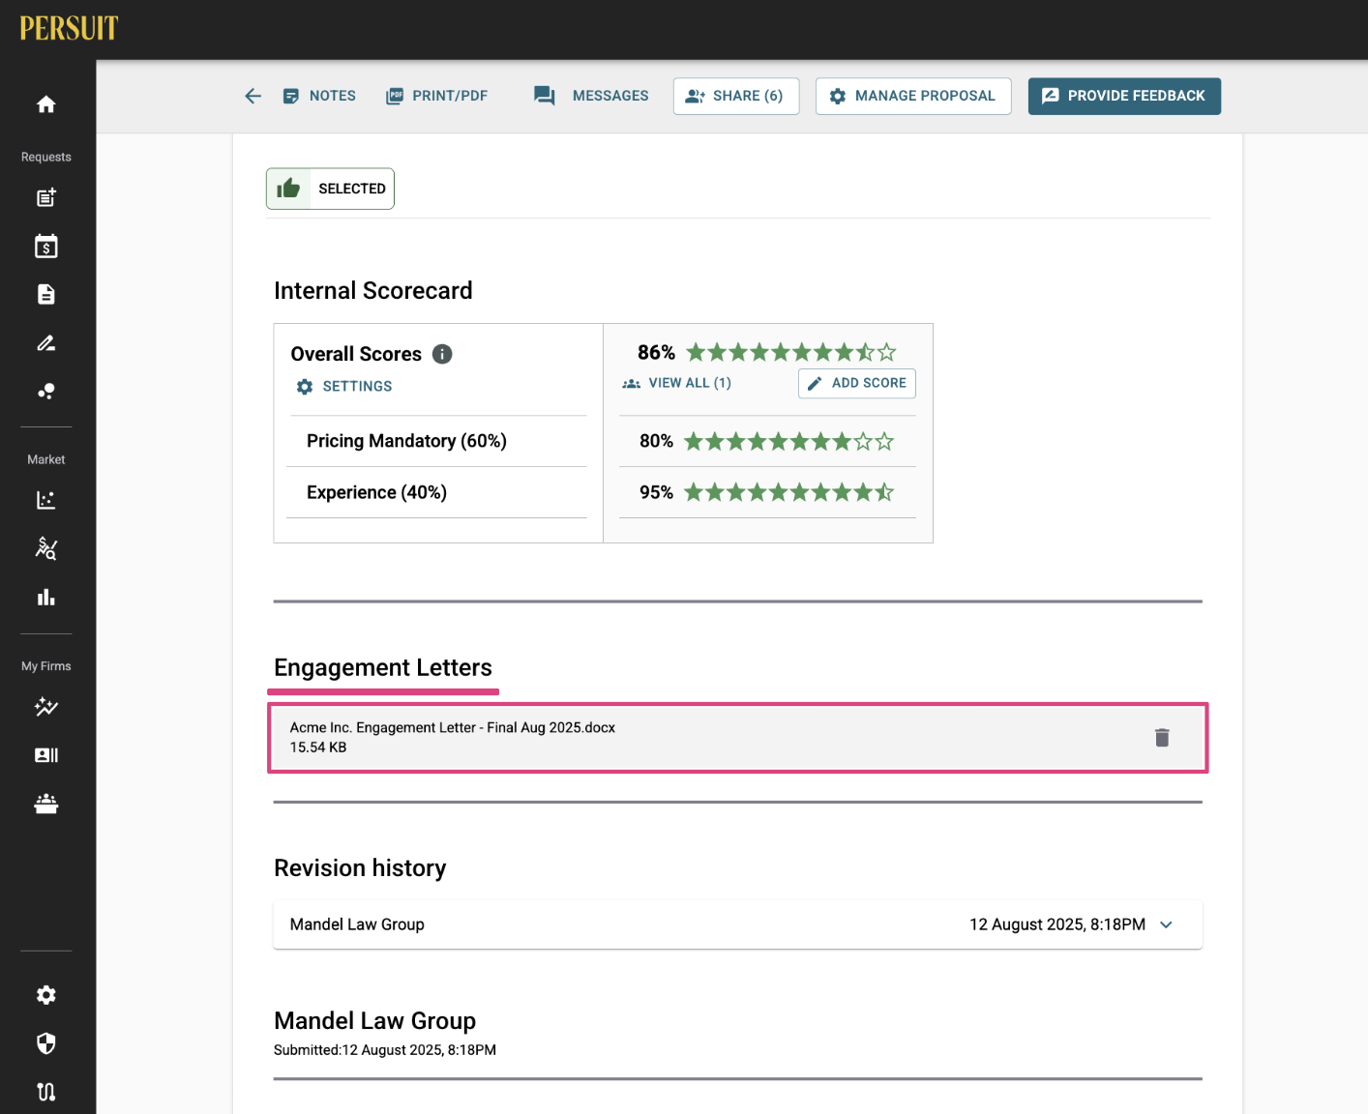Click the 'Submitted:12 August 2025, 8:18PM' text

pyautogui.click(x=385, y=1050)
